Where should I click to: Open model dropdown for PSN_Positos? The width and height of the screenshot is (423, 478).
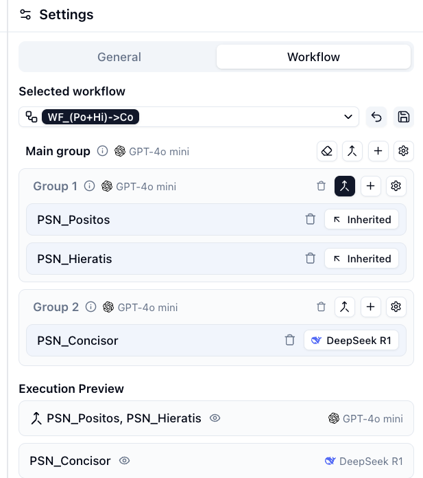tap(361, 220)
